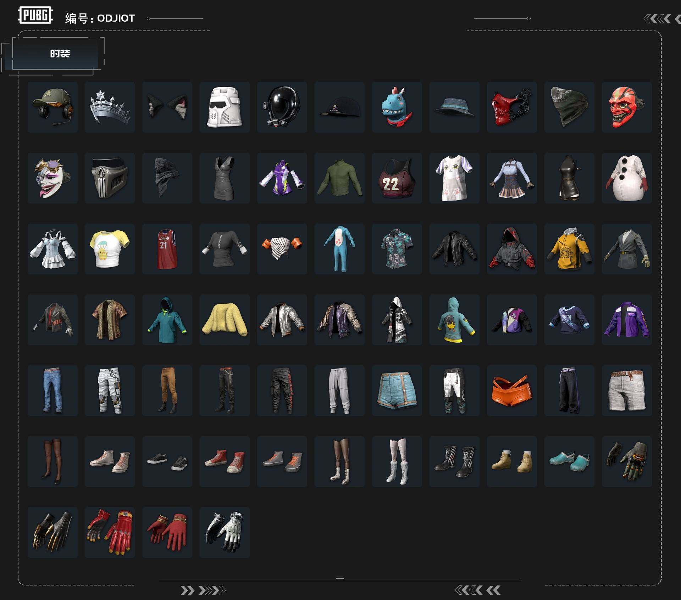Image resolution: width=681 pixels, height=600 pixels.
Task: Select the floral Hawaiian shirt
Action: 397,249
